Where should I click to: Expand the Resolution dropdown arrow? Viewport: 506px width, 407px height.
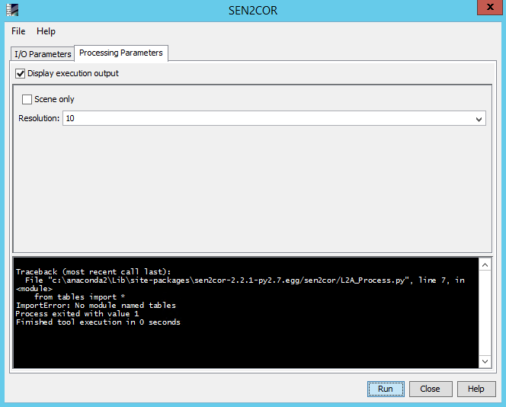[479, 119]
